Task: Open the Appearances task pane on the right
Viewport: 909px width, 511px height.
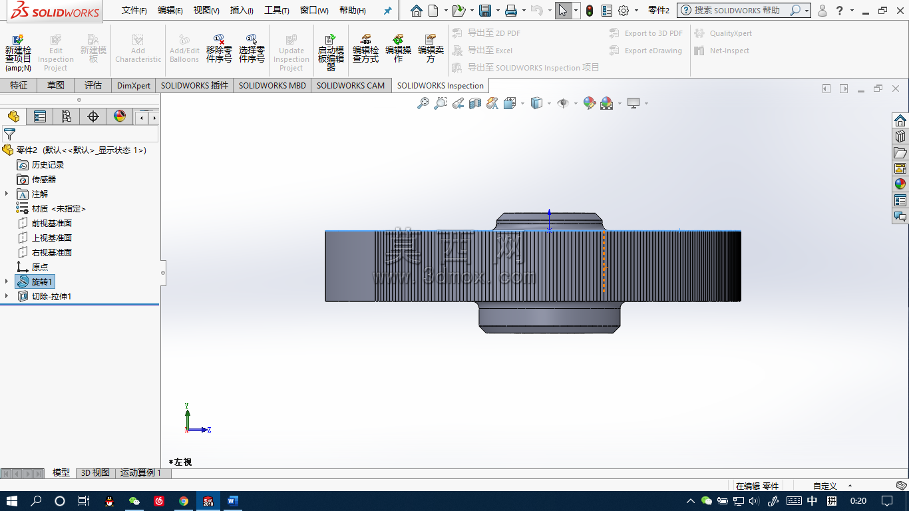Action: [x=900, y=184]
